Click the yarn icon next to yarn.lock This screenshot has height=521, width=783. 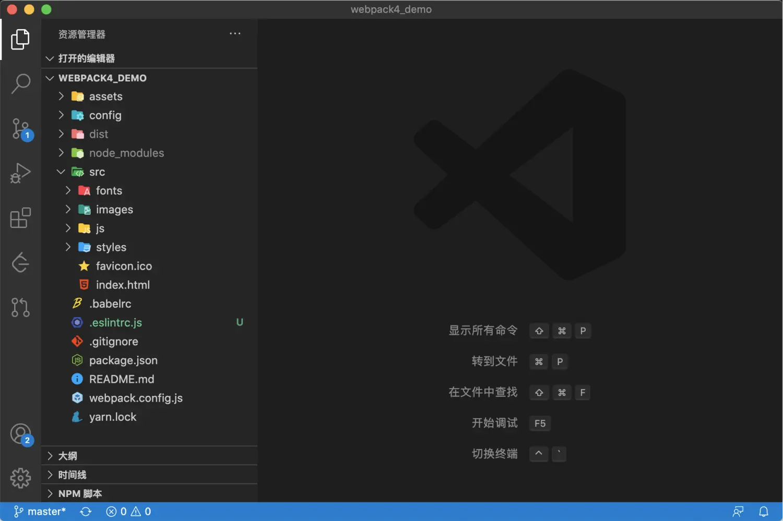click(77, 417)
